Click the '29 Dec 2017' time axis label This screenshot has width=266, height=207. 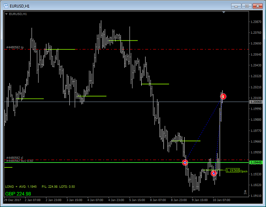[x=12, y=200]
